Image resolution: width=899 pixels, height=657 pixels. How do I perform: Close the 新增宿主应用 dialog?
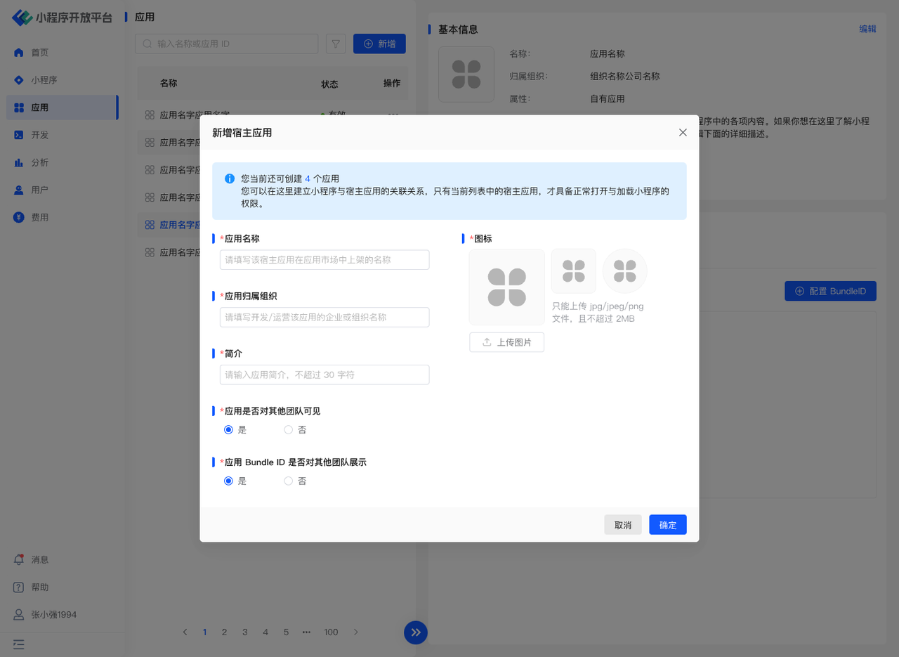pyautogui.click(x=683, y=132)
